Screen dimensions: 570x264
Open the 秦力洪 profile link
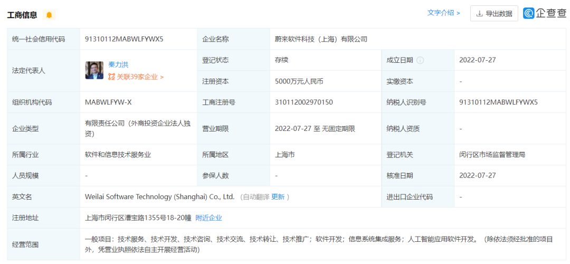[119, 65]
